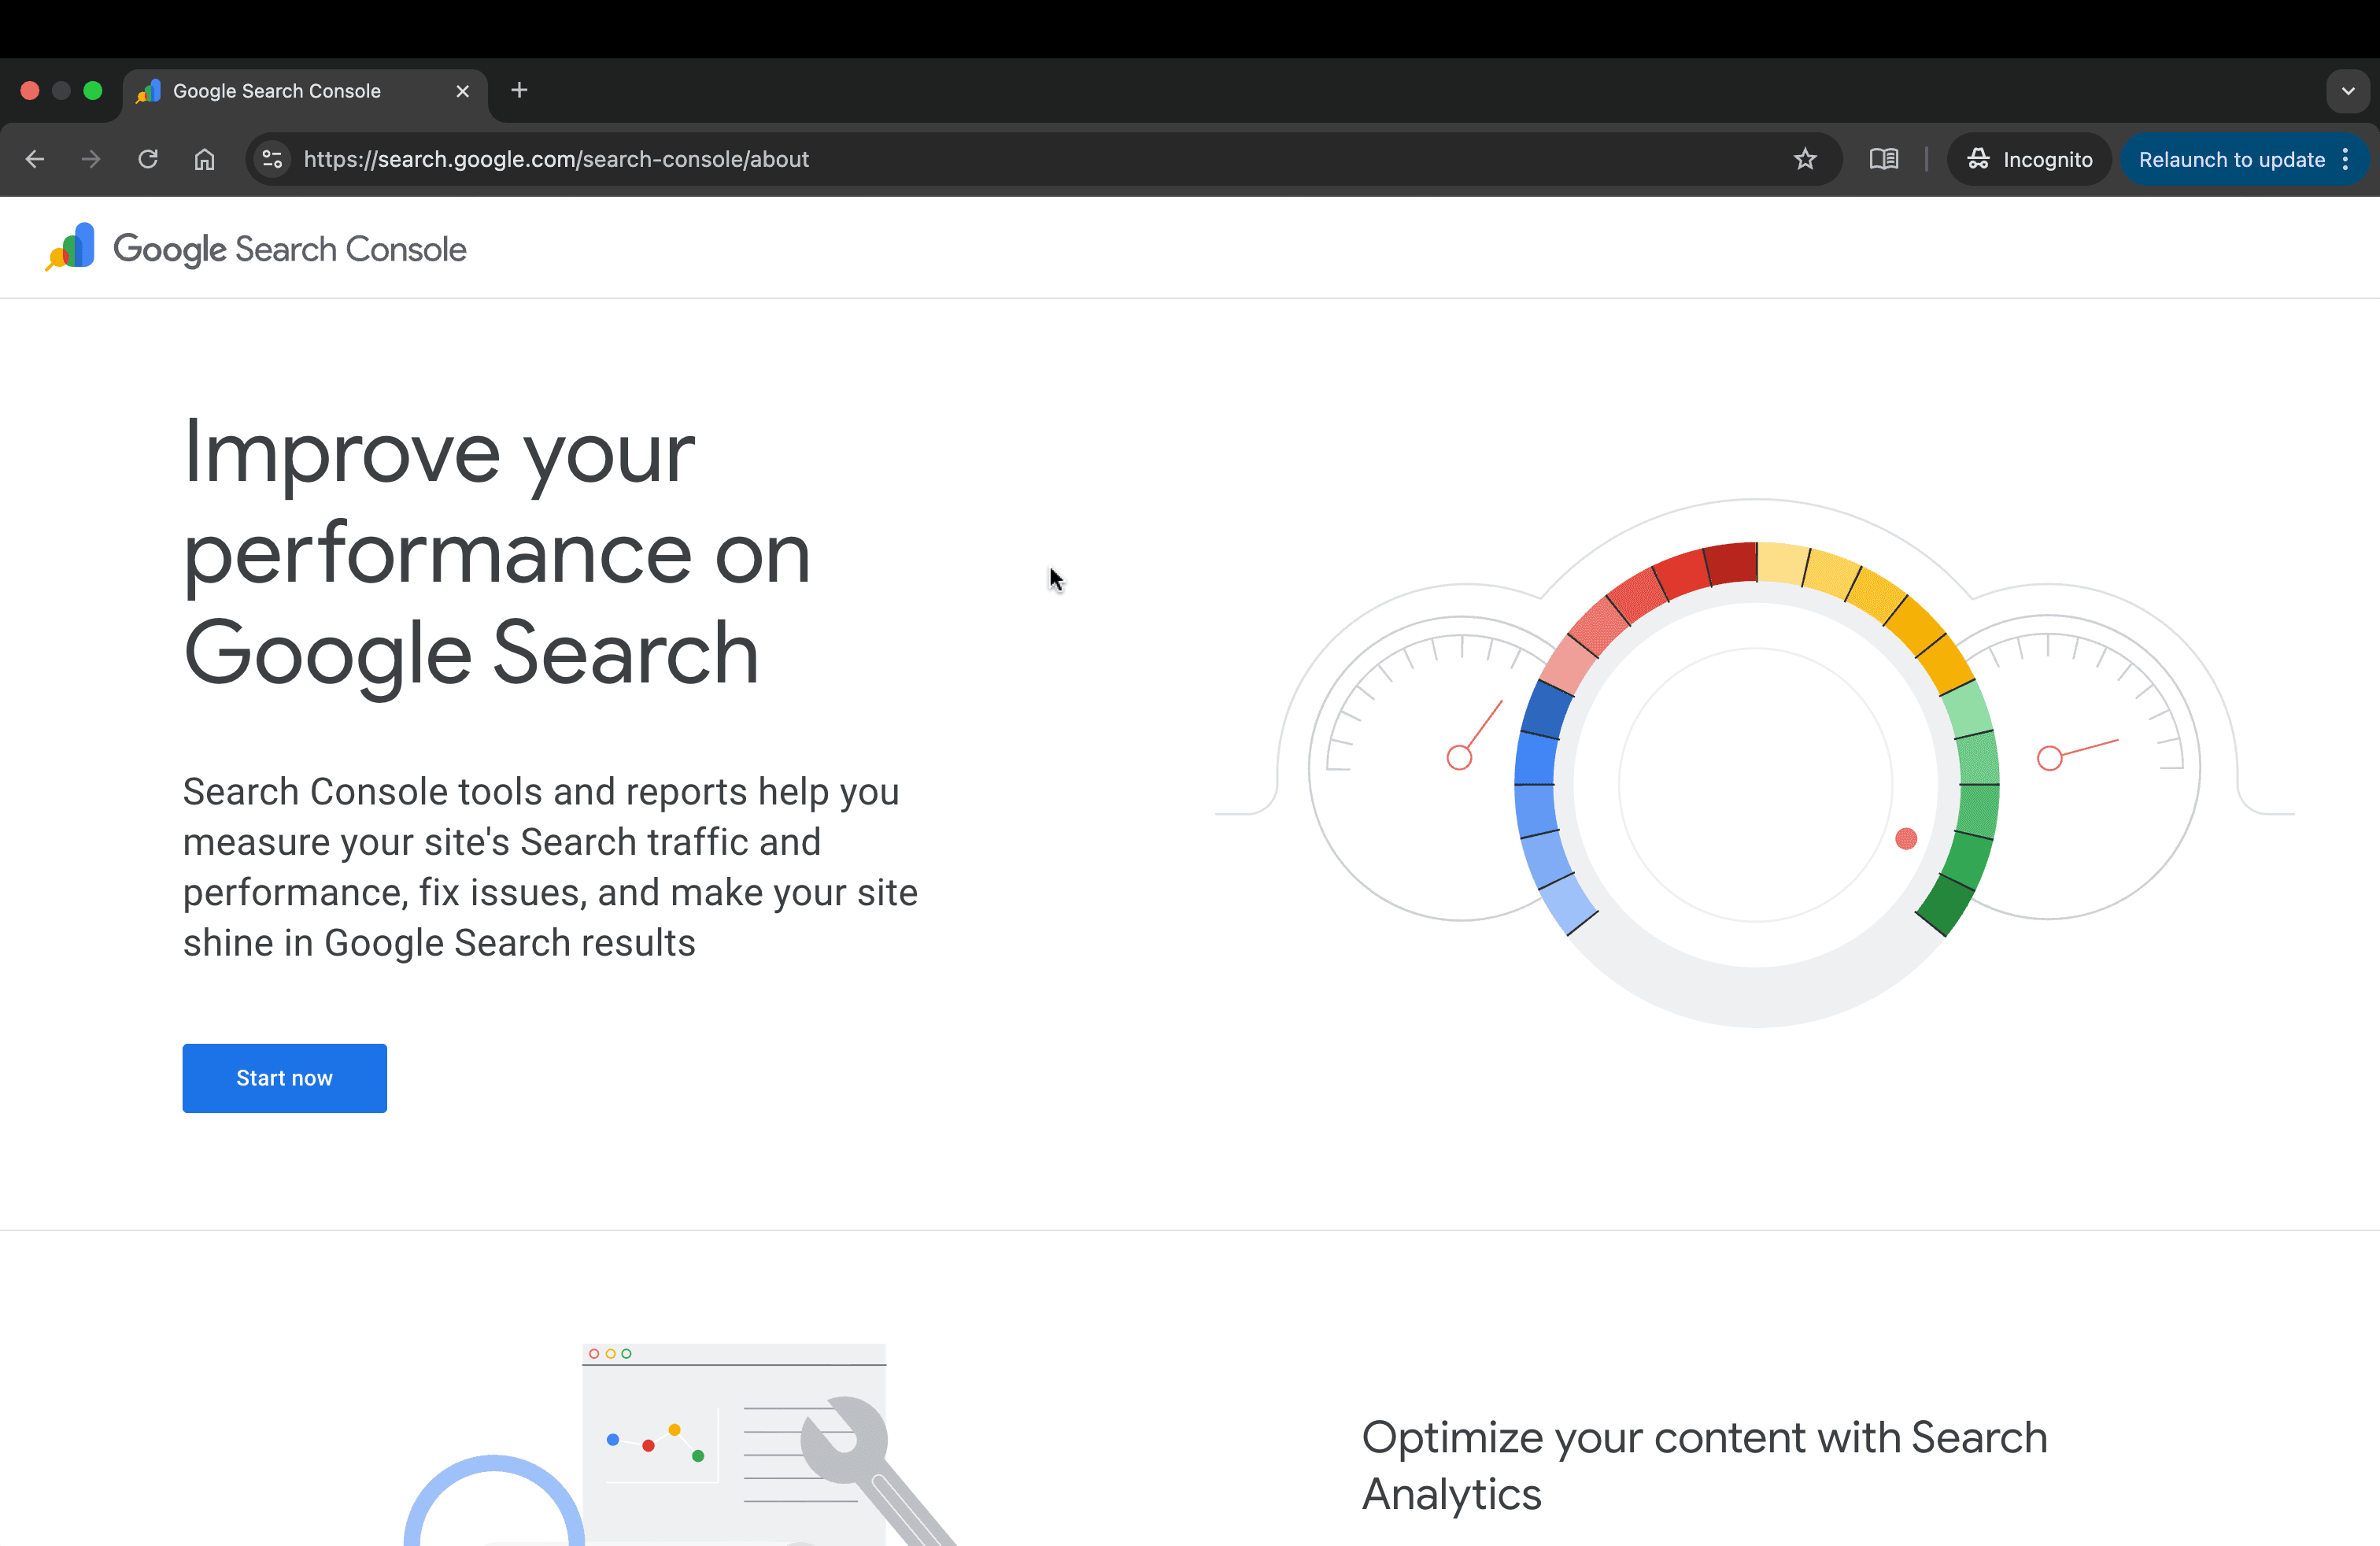Click the Incognito profile indicator
This screenshot has width=2380, height=1546.
pyautogui.click(x=2028, y=159)
